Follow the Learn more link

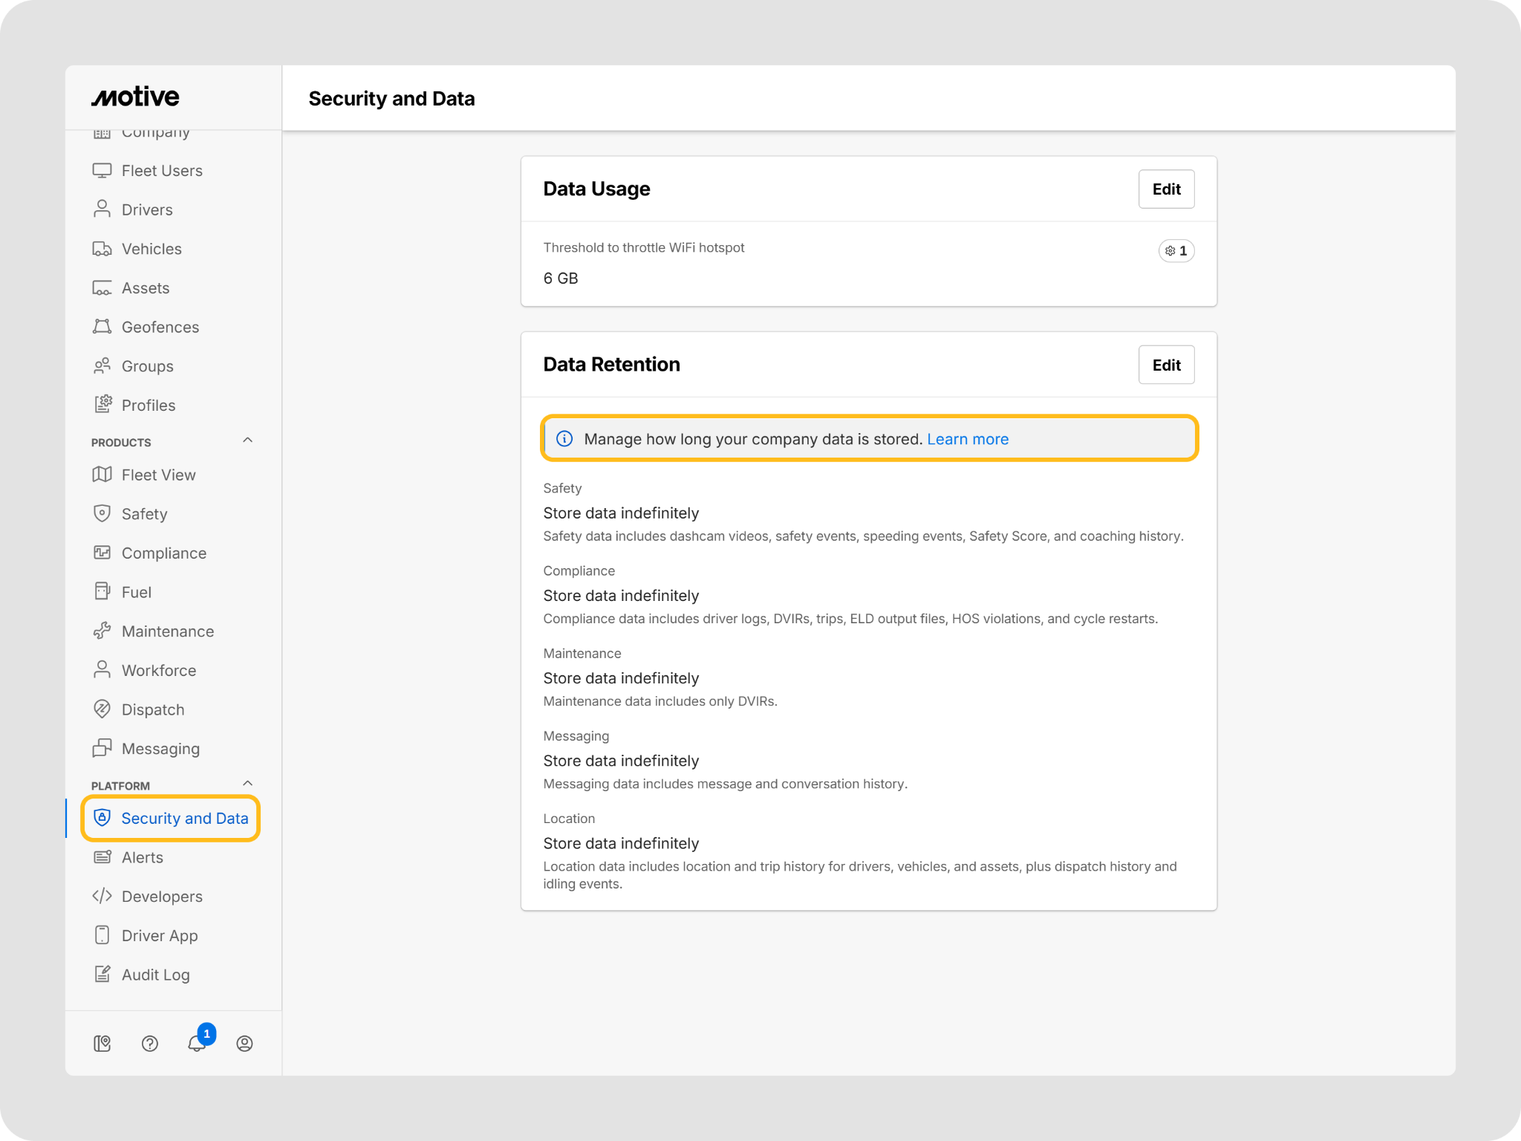[967, 439]
